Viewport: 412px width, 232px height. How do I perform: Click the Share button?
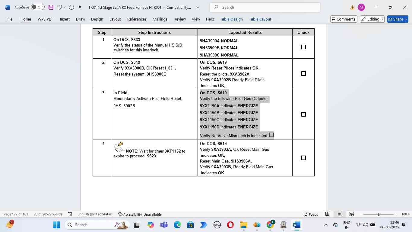(x=398, y=19)
